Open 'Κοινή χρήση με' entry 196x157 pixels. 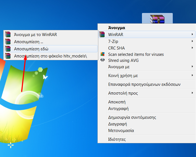(147, 76)
